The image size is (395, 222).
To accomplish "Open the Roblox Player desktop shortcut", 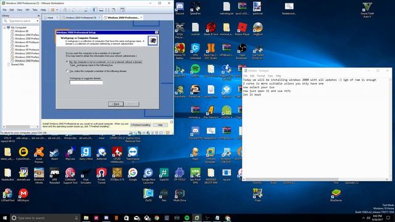I will tap(242, 29).
